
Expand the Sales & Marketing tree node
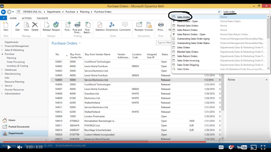click(x=2, y=50)
